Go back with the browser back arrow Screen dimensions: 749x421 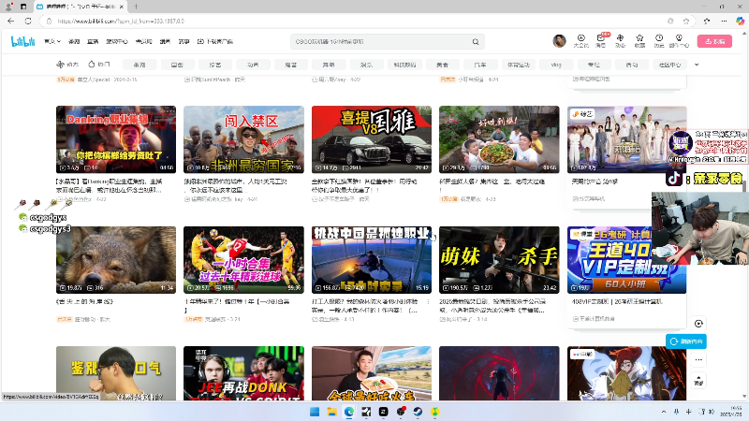(x=10, y=21)
